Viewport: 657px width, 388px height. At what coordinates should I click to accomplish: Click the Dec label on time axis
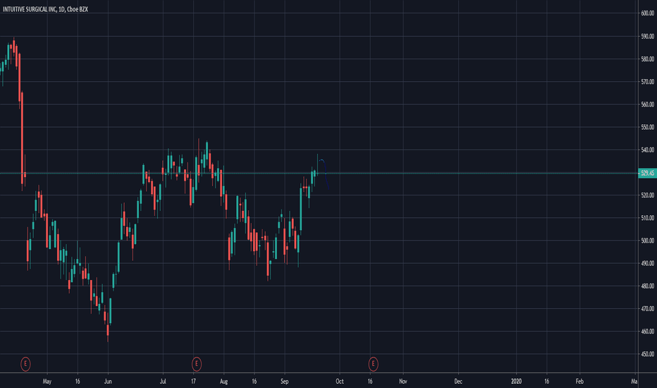click(458, 381)
